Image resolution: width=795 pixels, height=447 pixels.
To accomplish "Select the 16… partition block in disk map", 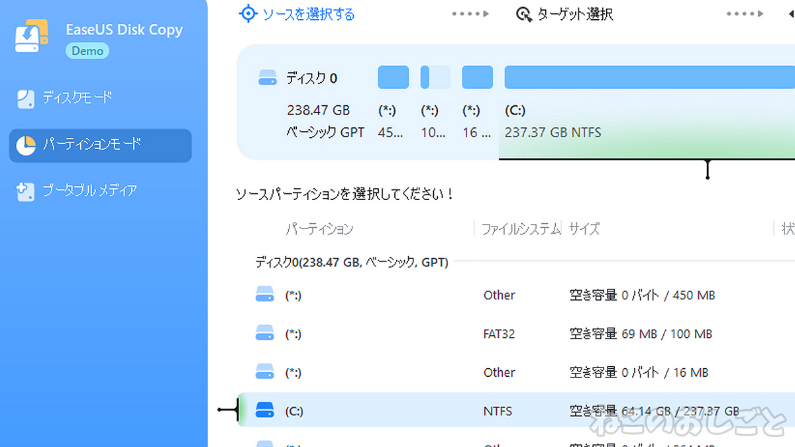I will pyautogui.click(x=478, y=77).
